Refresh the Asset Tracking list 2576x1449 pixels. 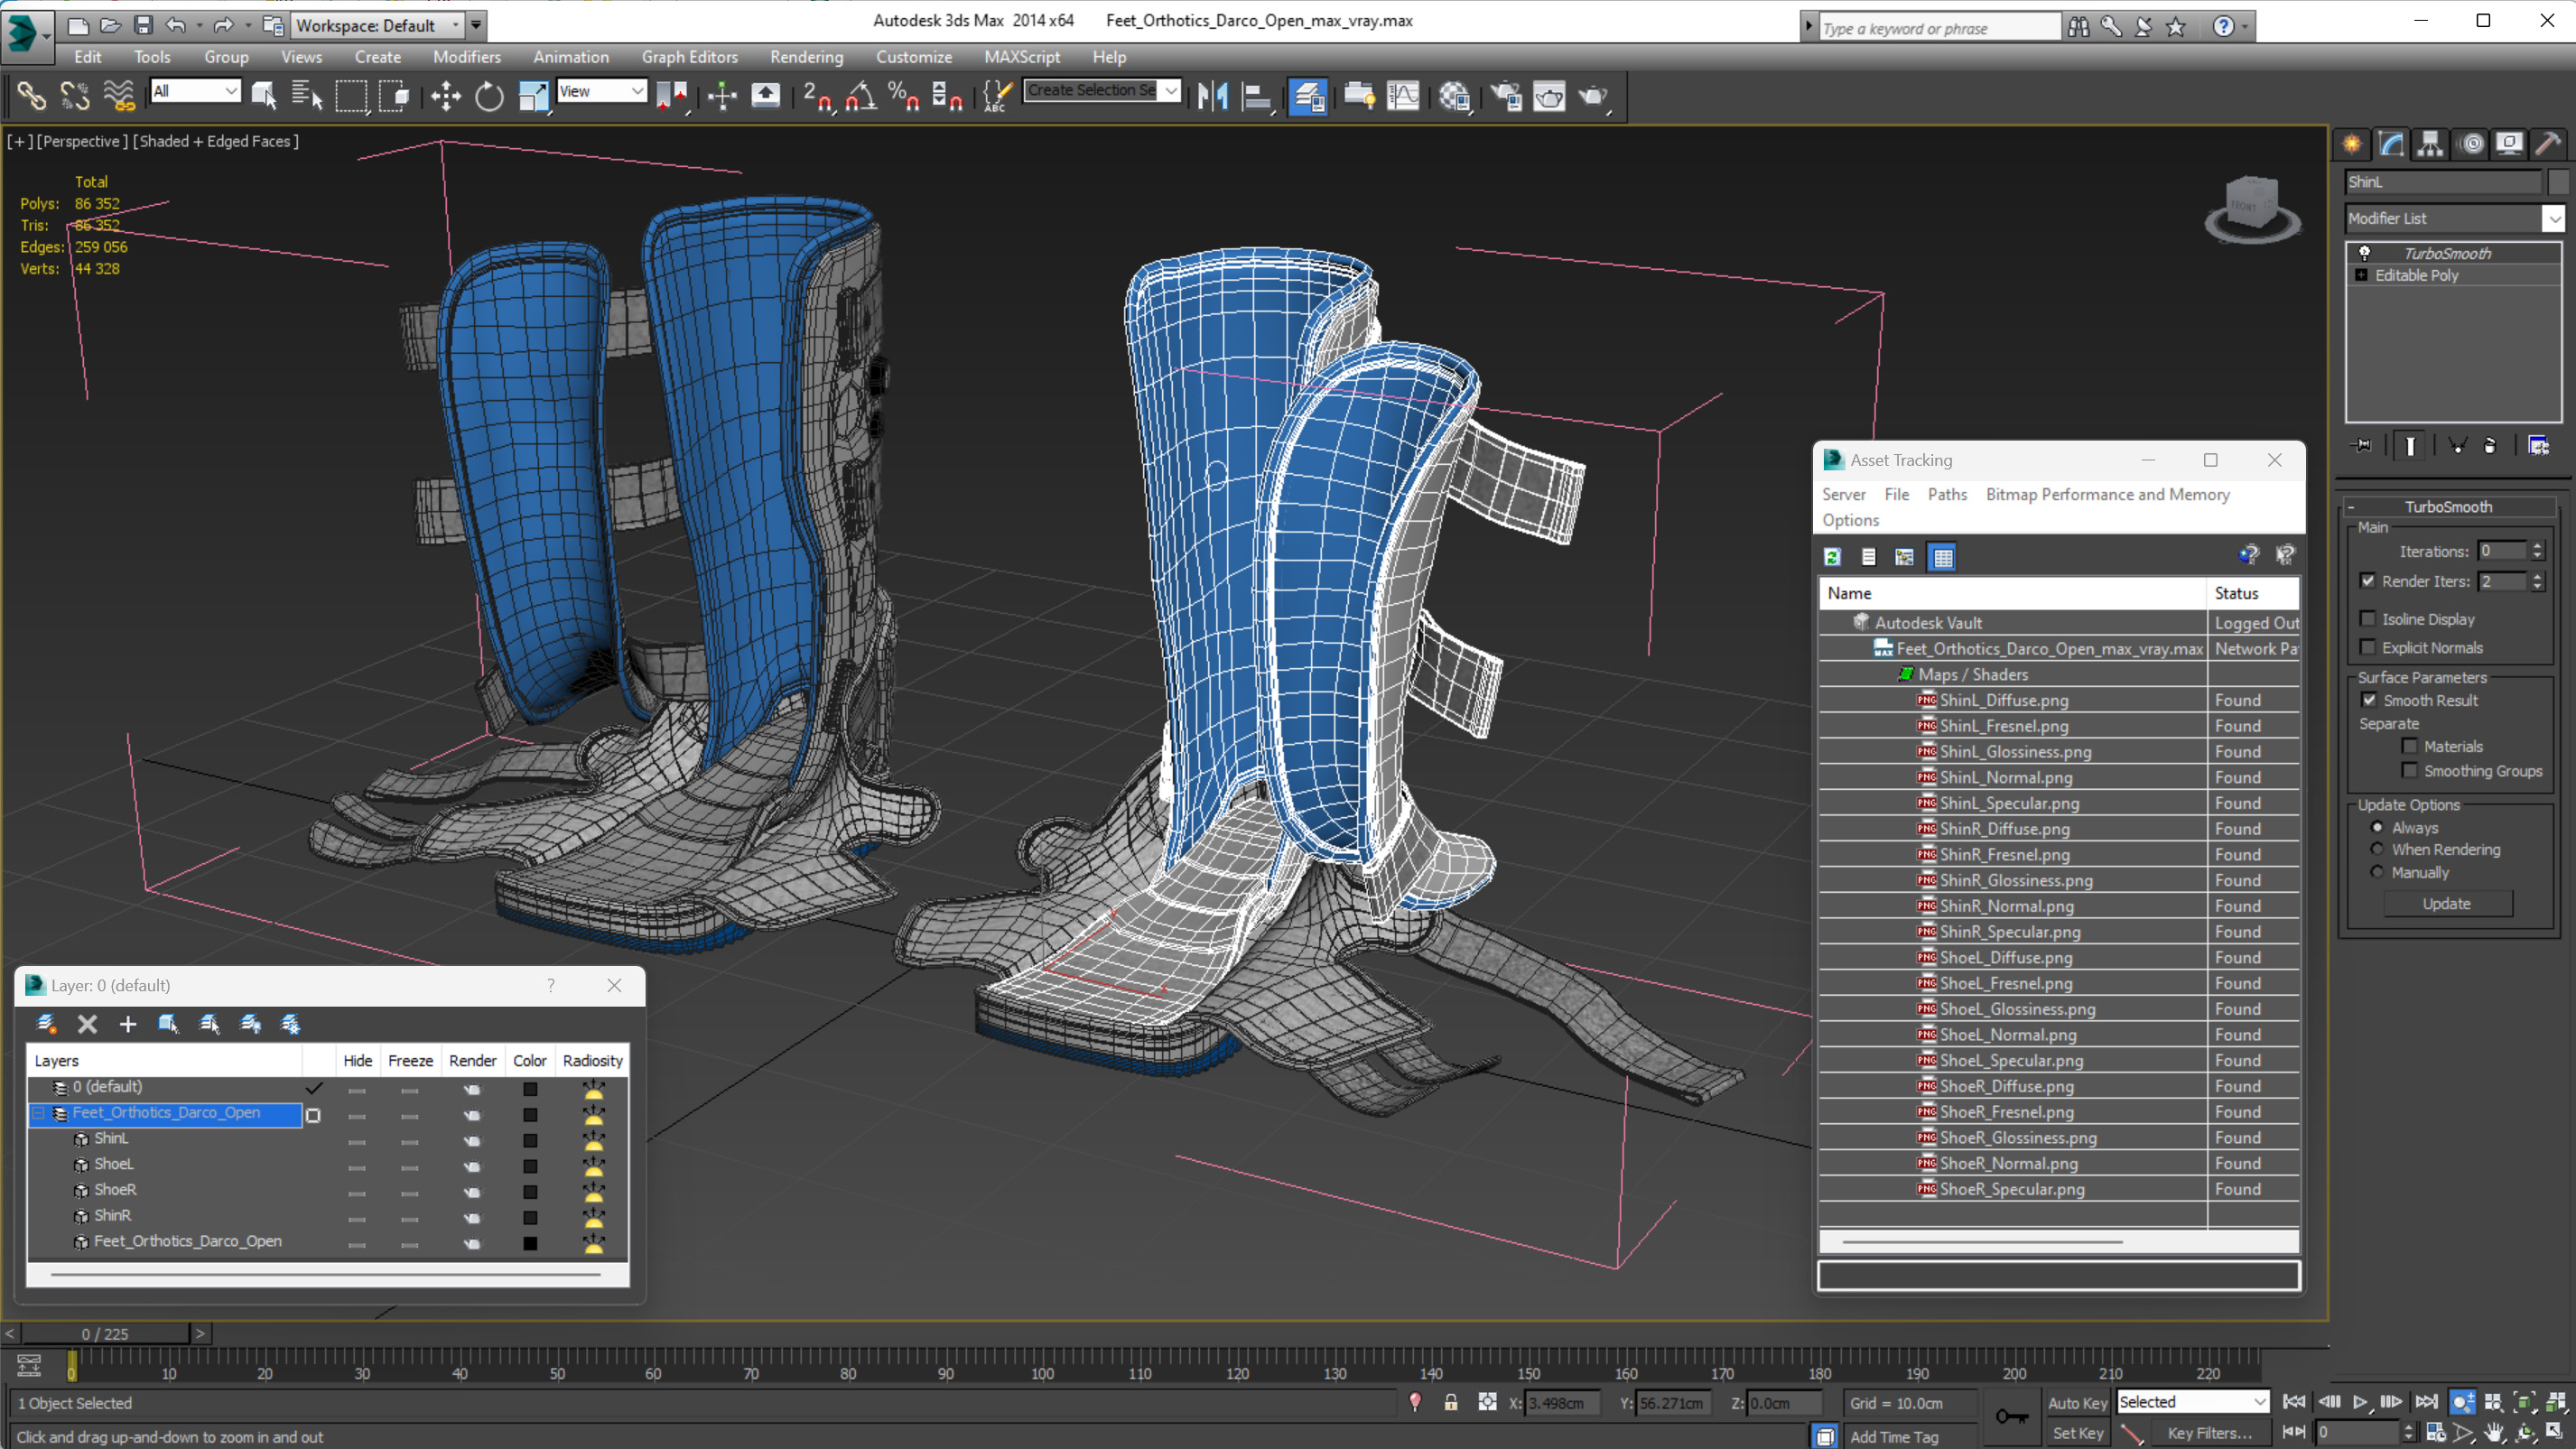pos(1832,557)
